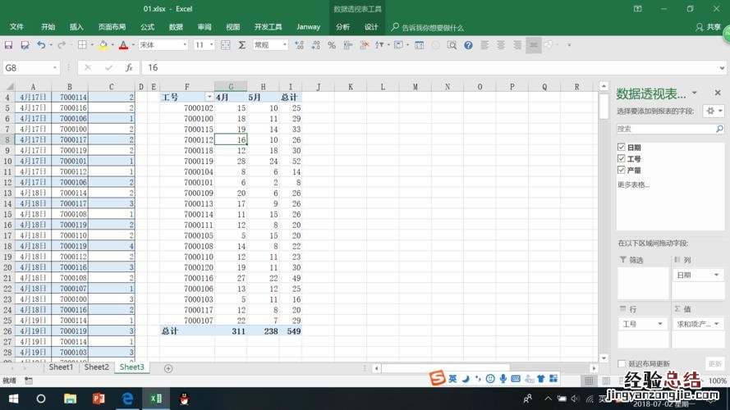Enable the 延迟布局更新 checkbox
Screen dimensions: 730x410
622,363
